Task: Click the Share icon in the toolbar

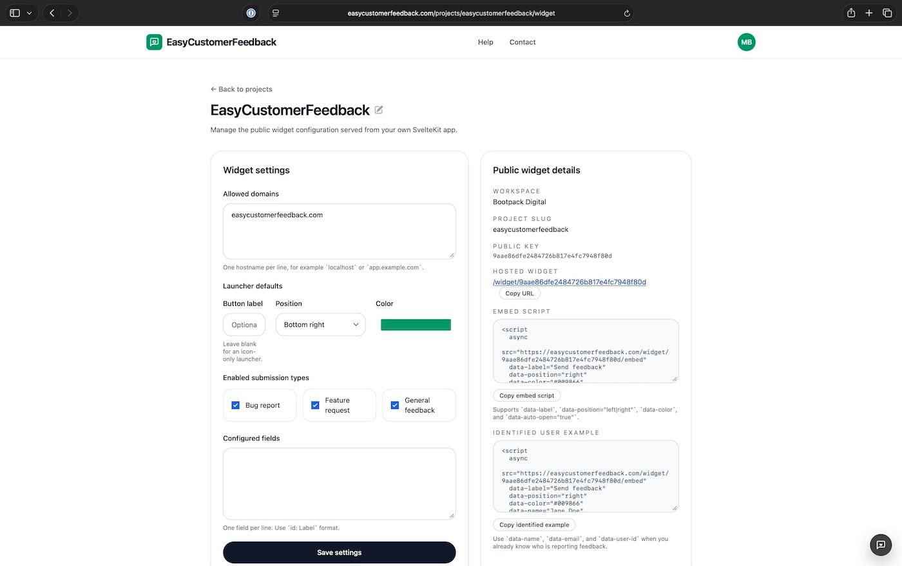Action: (x=850, y=12)
